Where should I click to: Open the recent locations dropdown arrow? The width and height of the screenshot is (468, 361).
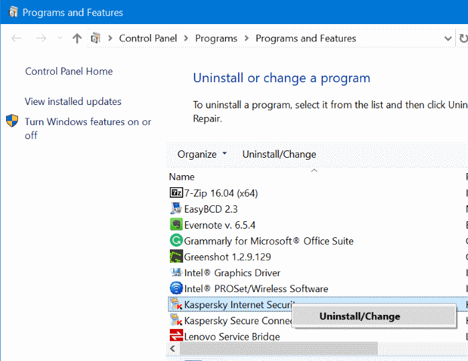coord(60,39)
